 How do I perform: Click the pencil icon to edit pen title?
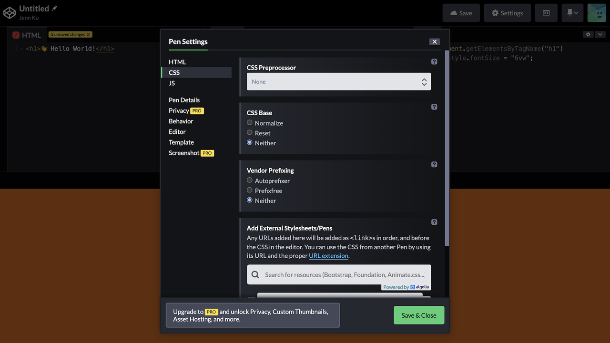[x=54, y=8]
